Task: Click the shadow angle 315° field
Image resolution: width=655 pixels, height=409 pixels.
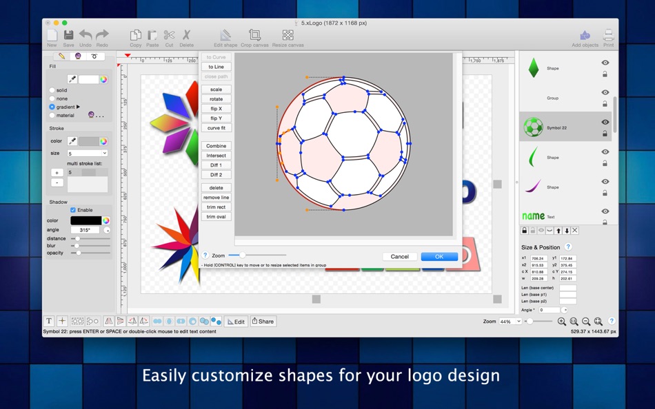Action: point(85,230)
